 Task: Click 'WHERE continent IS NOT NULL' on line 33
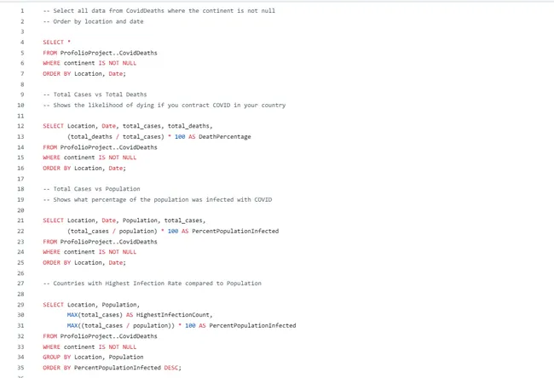coord(89,347)
